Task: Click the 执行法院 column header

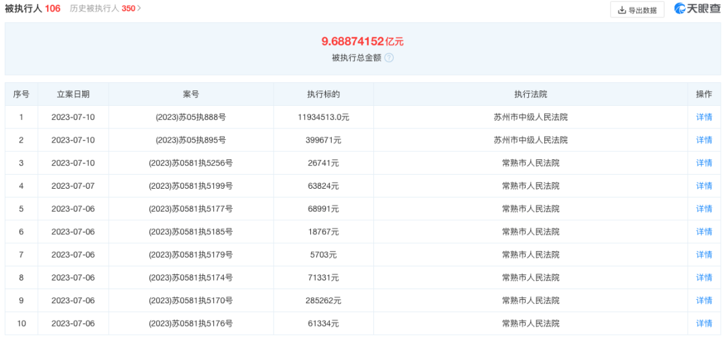Action: click(x=530, y=94)
